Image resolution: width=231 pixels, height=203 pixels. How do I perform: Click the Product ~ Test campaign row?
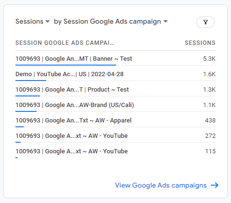115,90
